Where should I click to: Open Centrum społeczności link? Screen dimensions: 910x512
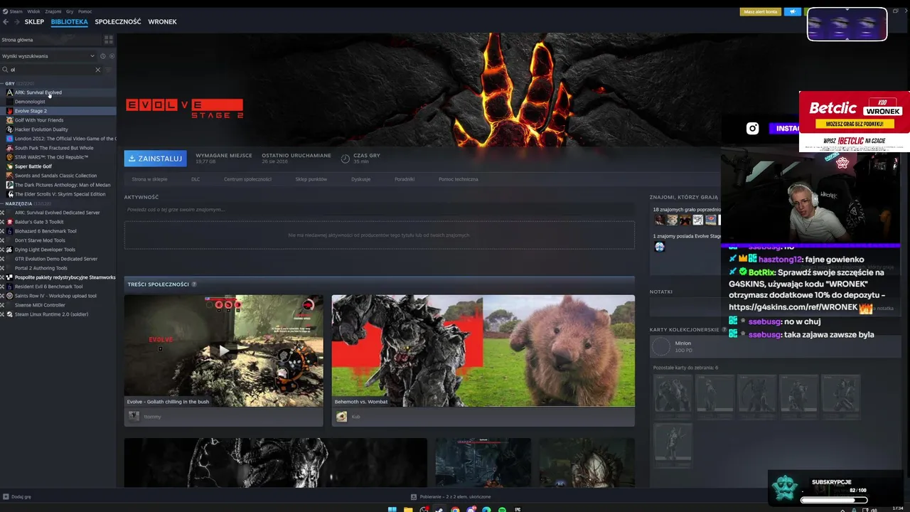click(247, 179)
